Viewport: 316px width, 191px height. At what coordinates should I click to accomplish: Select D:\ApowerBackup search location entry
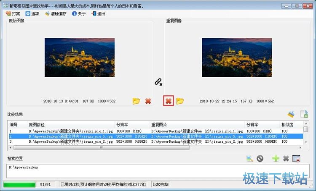[23, 167]
